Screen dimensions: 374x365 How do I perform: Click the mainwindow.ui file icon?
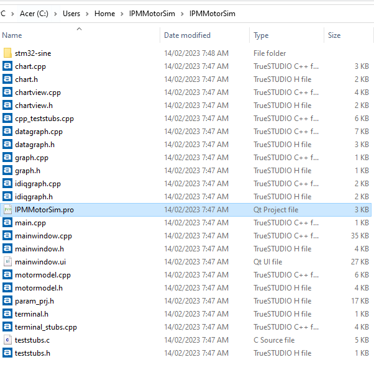coord(7,262)
